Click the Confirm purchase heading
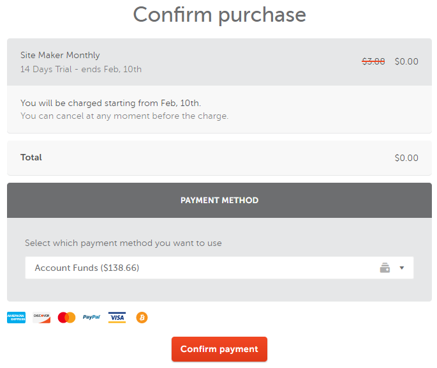This screenshot has height=368, width=437. tap(219, 15)
